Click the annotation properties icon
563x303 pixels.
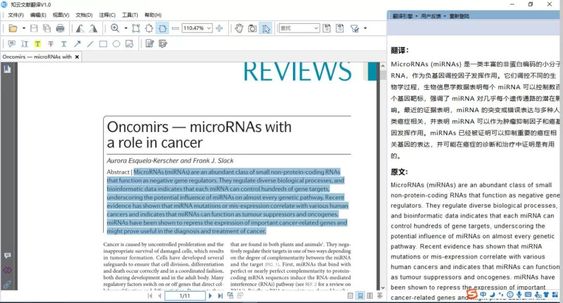163,44
